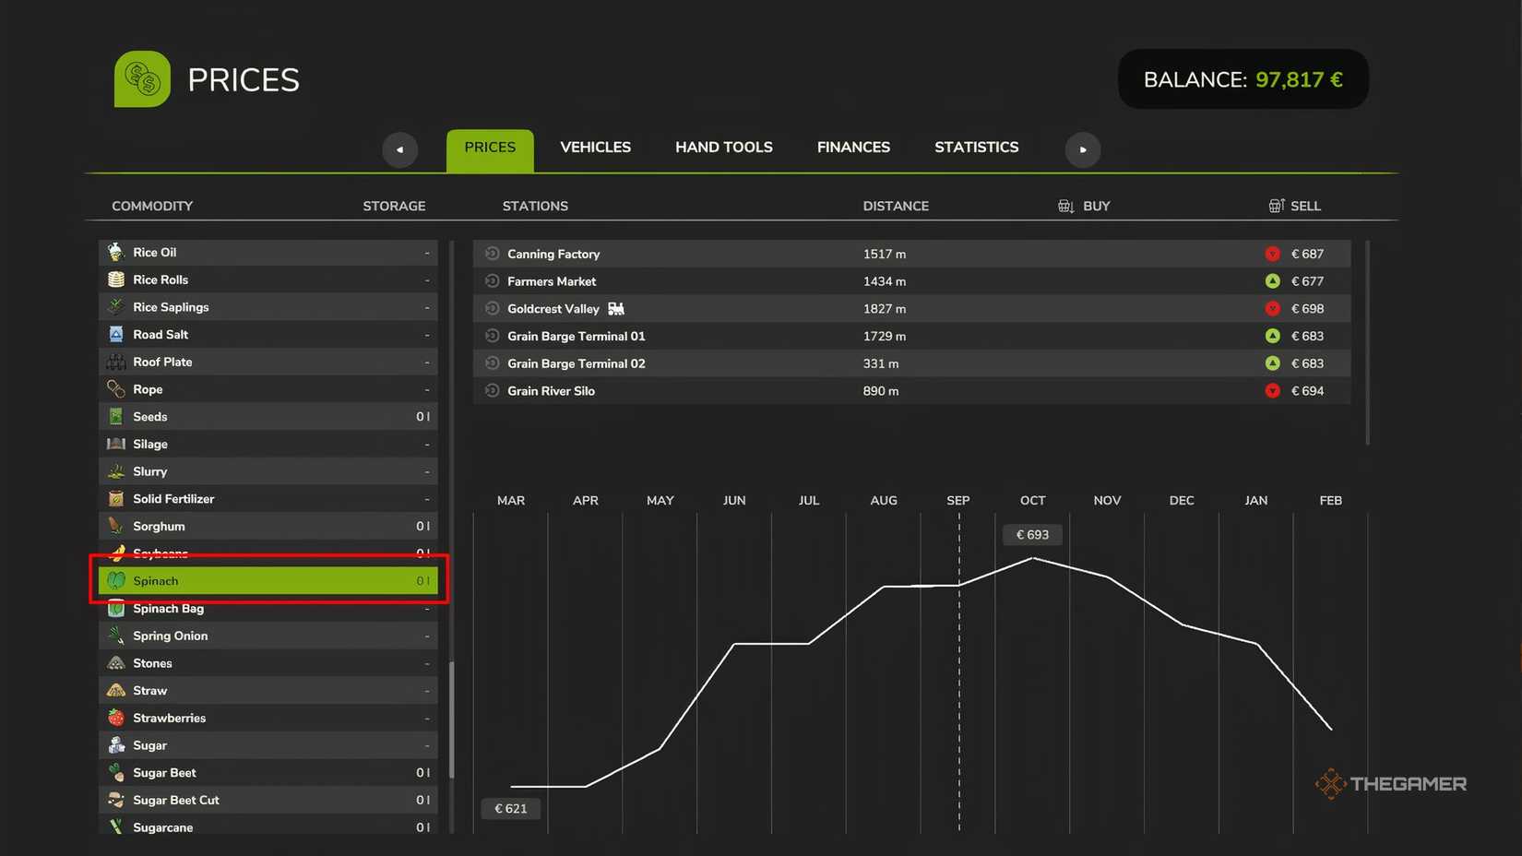Click the commodity list scrollbar
Viewport: 1522px width, 856px height.
pos(452,719)
